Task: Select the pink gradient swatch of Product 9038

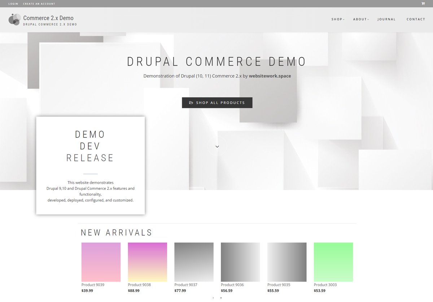Action: [x=147, y=262]
